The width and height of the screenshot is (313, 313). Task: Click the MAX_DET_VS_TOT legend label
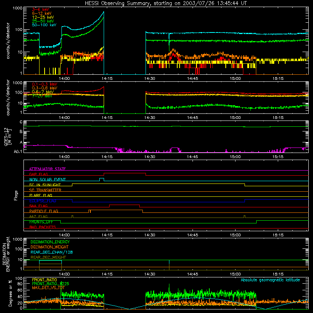(x=49, y=288)
